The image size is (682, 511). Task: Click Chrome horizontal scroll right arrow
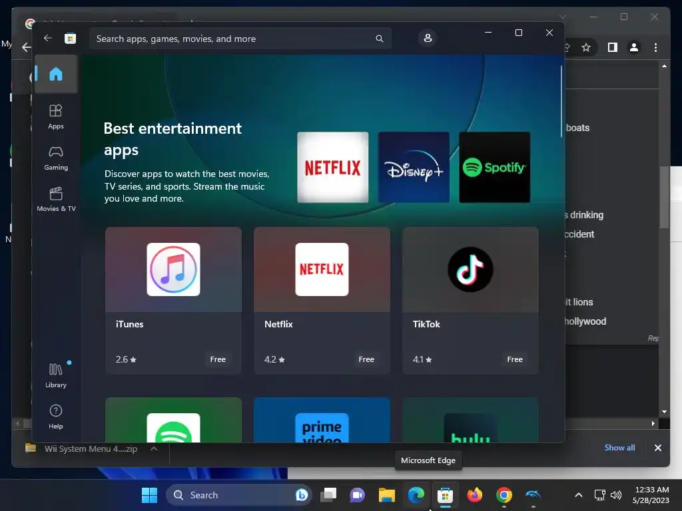point(653,423)
